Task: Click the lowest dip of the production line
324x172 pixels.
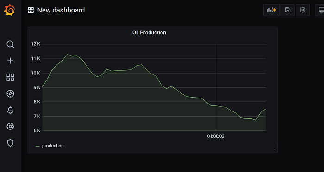Action: point(256,120)
